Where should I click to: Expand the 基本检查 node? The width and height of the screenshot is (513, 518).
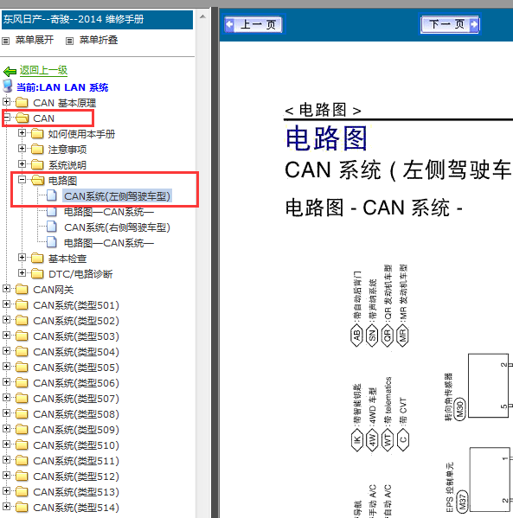(x=22, y=258)
